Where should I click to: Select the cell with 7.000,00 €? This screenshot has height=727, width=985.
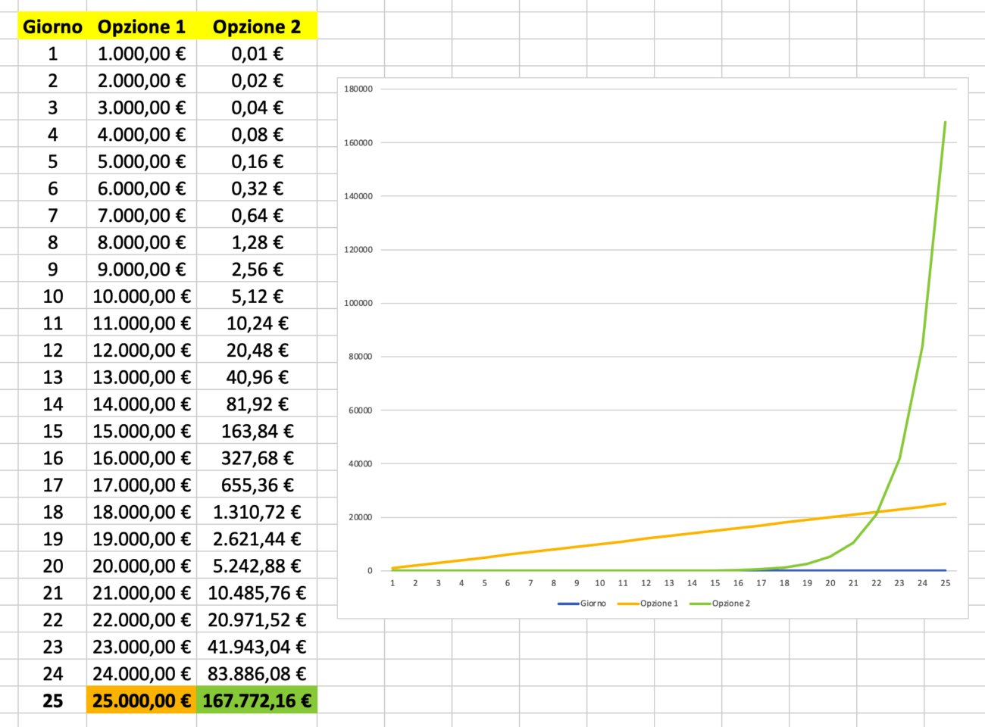[142, 215]
